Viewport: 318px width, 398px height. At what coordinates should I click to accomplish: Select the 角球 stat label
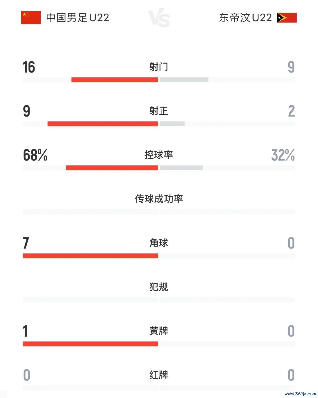pyautogui.click(x=159, y=243)
